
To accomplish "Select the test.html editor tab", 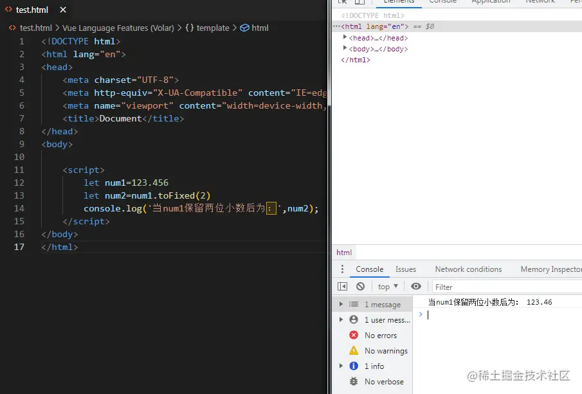I will [x=36, y=10].
